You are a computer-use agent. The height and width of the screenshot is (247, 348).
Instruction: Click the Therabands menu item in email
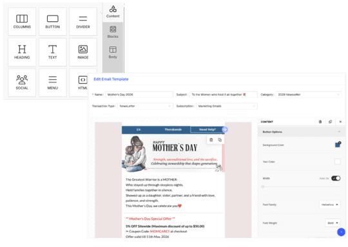point(173,129)
